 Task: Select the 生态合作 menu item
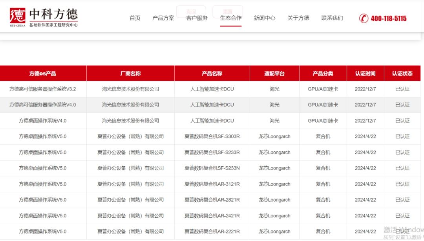click(231, 18)
